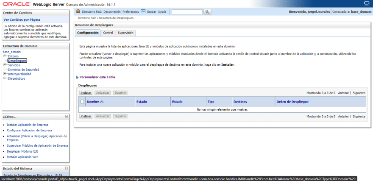The image size is (373, 181).
Task: Click the sort arrow icon next to Nombre
Action: pyautogui.click(x=102, y=102)
